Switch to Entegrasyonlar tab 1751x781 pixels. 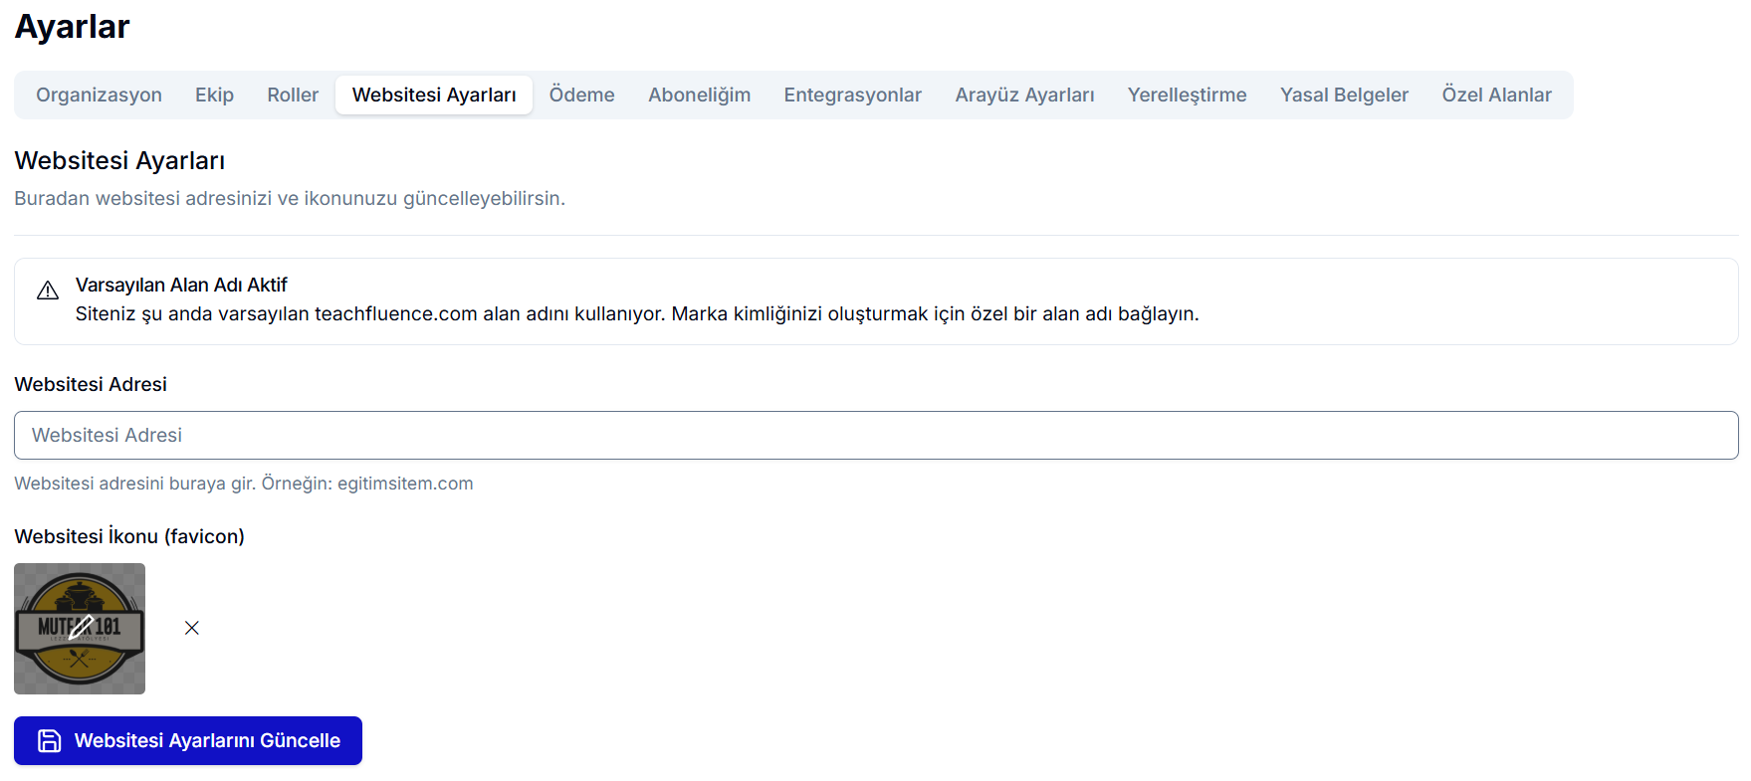[x=852, y=95]
